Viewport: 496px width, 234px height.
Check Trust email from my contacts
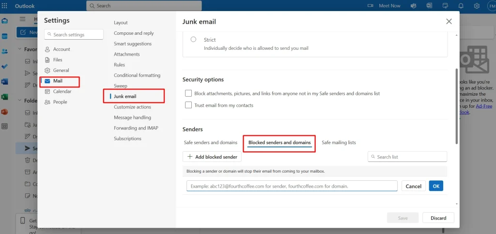point(189,105)
